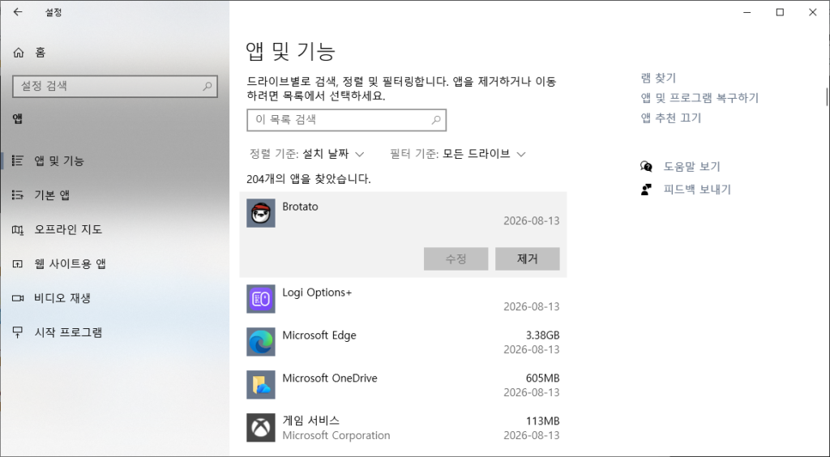Focus the 설정 검색 search field

pyautogui.click(x=115, y=86)
